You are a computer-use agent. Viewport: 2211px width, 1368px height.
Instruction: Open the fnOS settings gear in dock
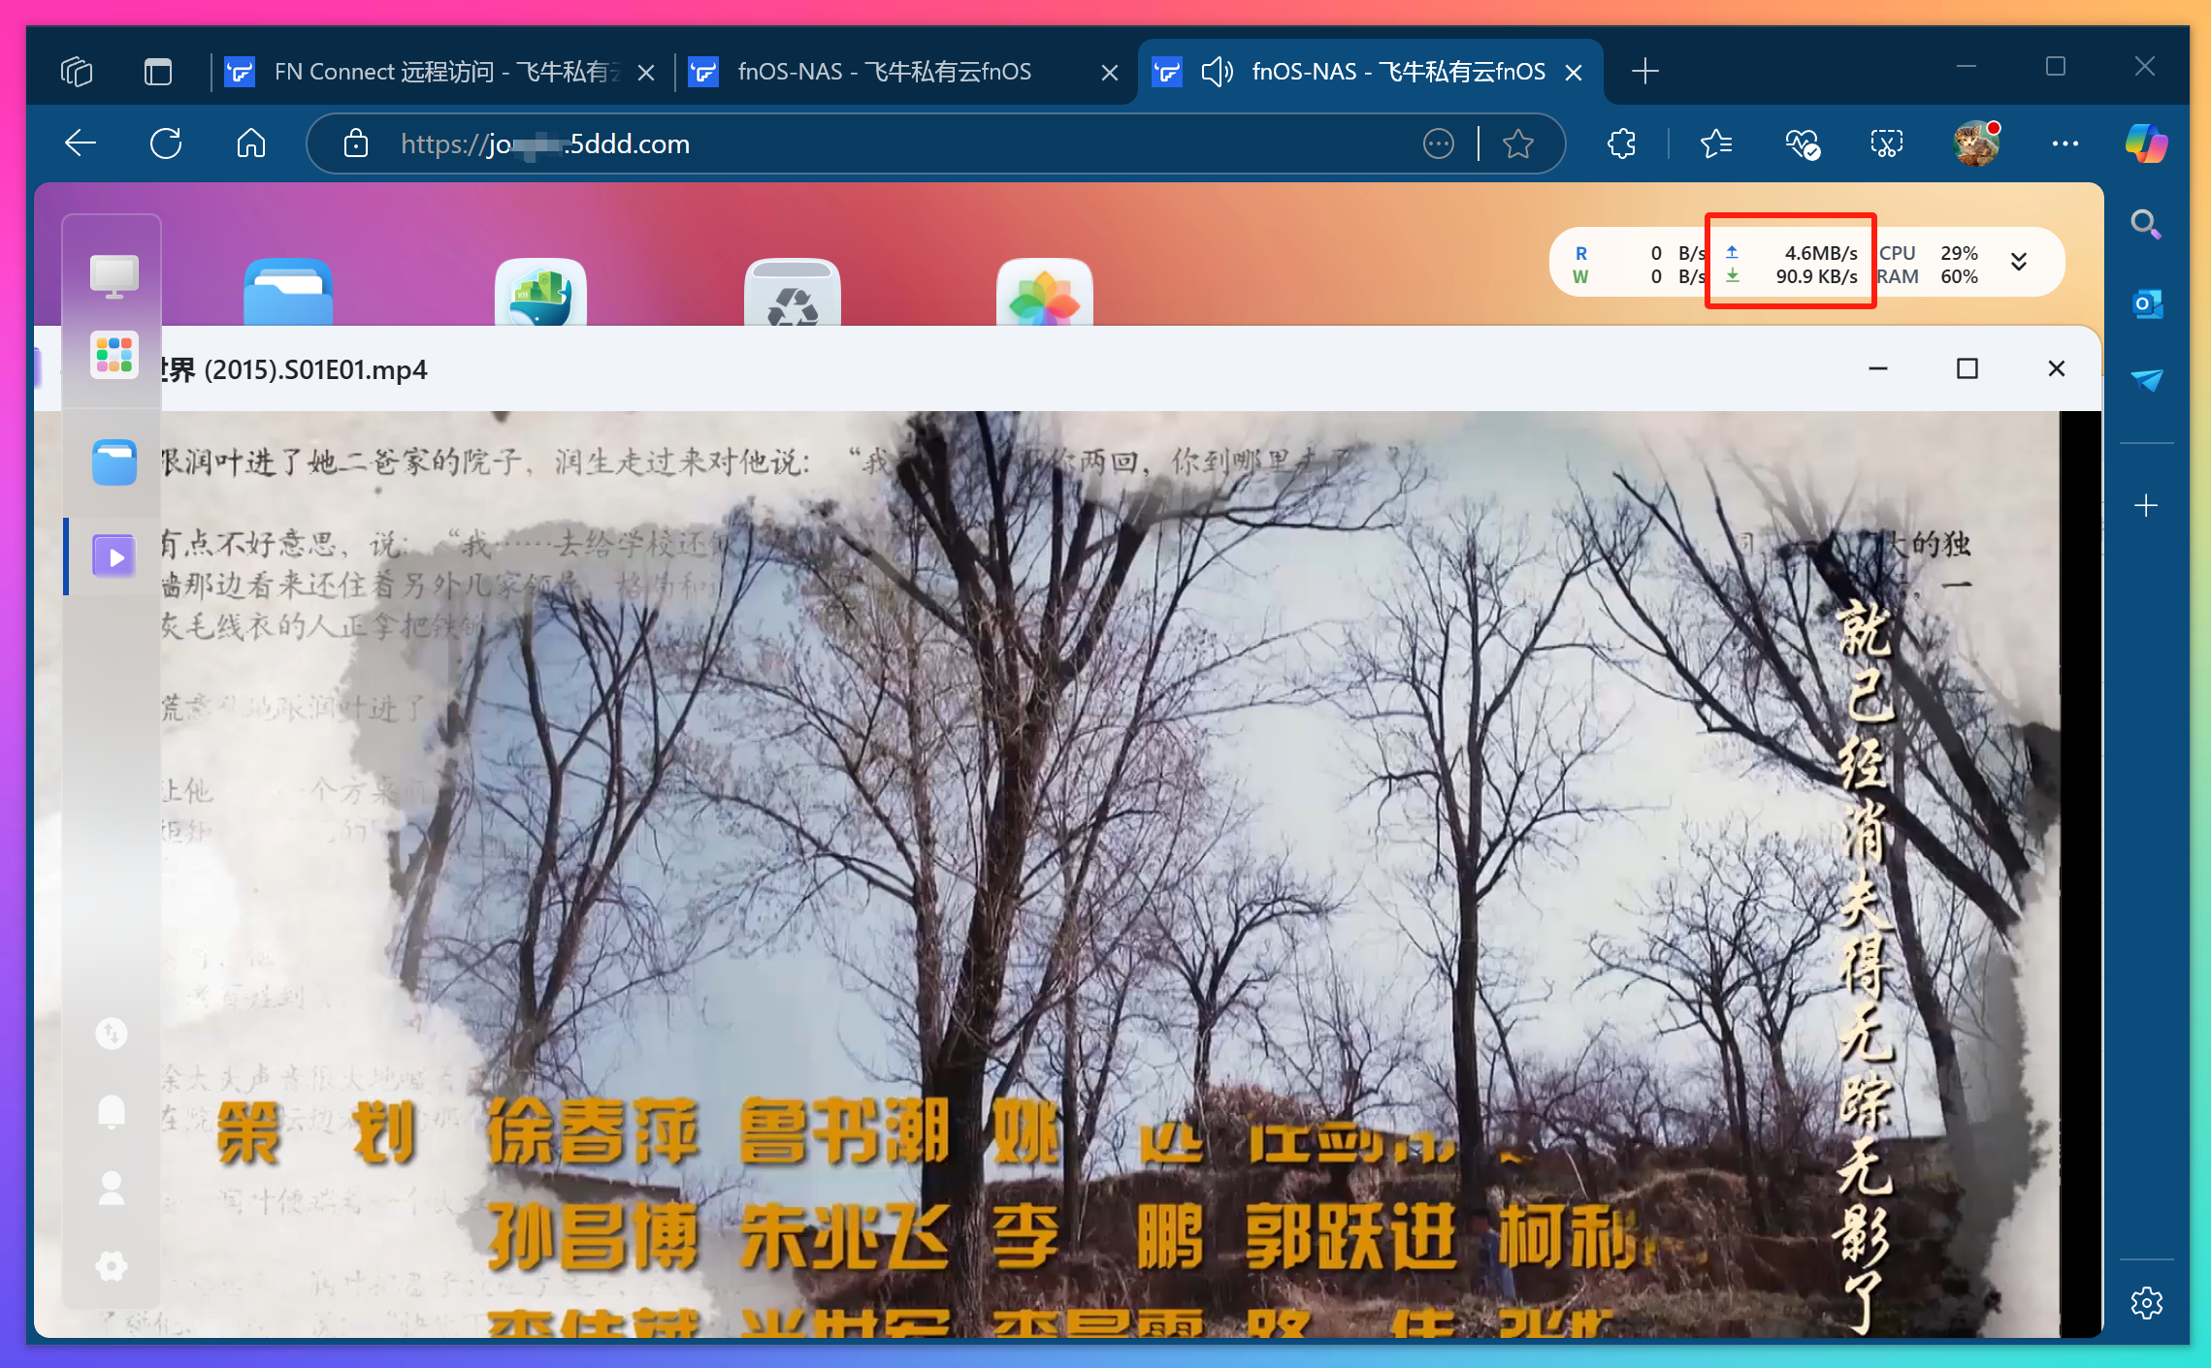[x=112, y=1266]
